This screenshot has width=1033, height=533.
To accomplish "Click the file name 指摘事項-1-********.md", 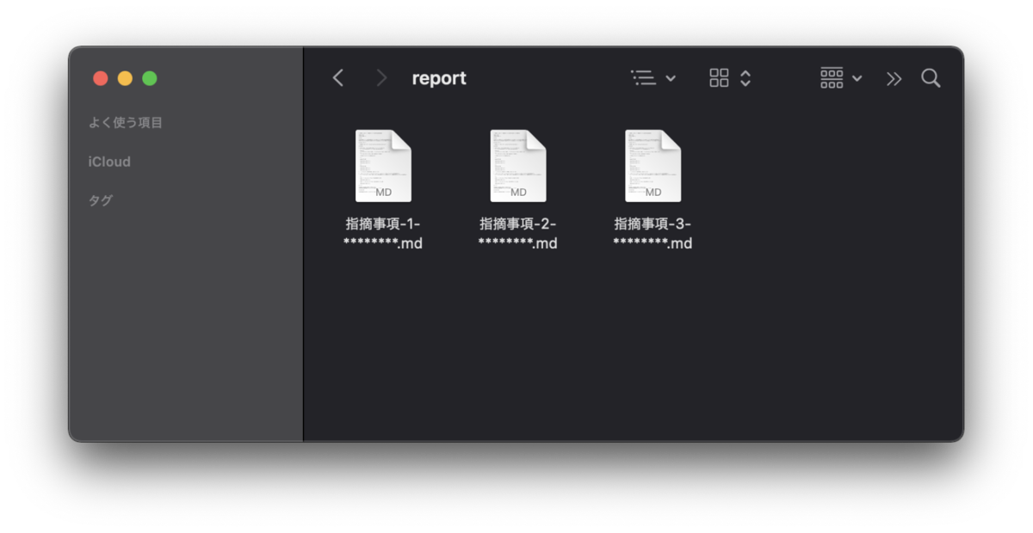I will click(383, 234).
